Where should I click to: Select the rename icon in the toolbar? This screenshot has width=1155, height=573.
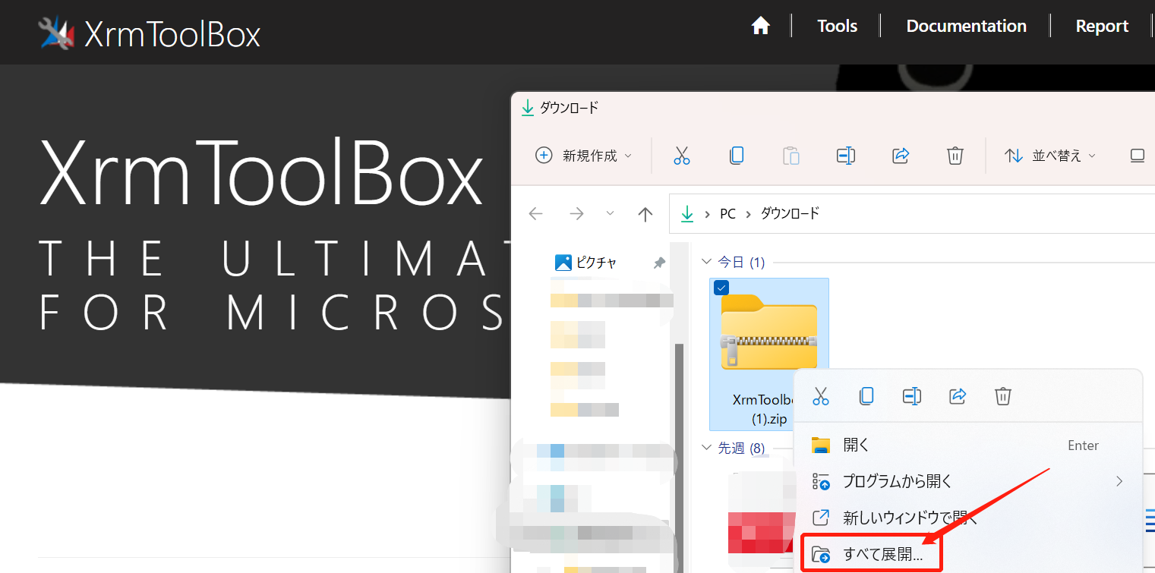point(845,155)
